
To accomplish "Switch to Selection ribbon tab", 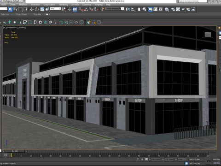I will 5,14.
